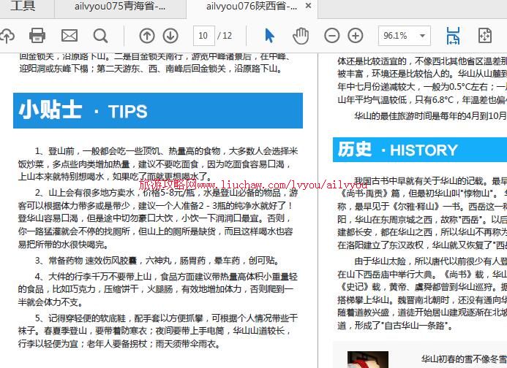Click the 历史 HISTORY heading banner

click(419, 150)
